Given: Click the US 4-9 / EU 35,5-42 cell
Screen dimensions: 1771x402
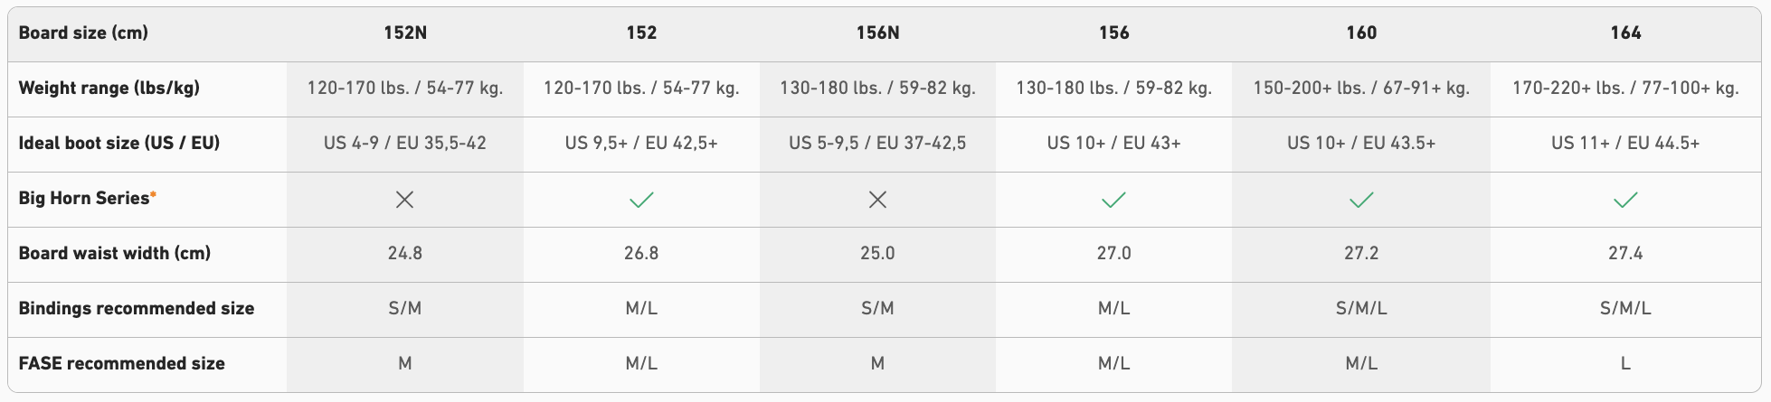Looking at the screenshot, I should tap(404, 144).
